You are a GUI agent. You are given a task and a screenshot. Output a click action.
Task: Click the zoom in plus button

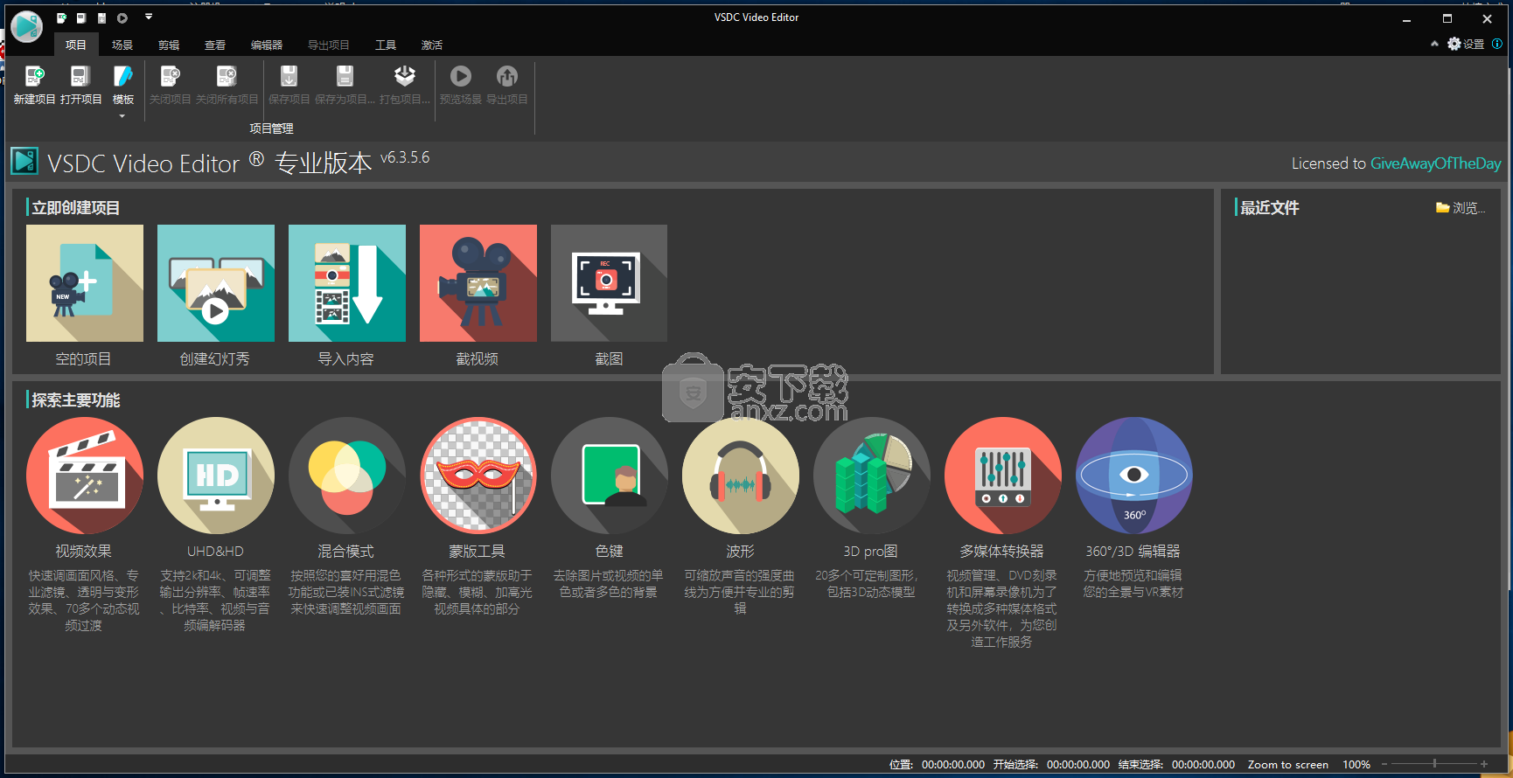point(1484,765)
